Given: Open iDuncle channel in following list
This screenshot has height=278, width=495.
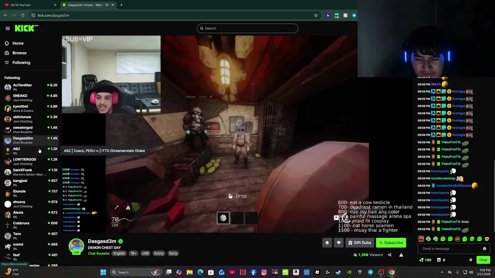Looking at the screenshot, I should click(31, 193).
